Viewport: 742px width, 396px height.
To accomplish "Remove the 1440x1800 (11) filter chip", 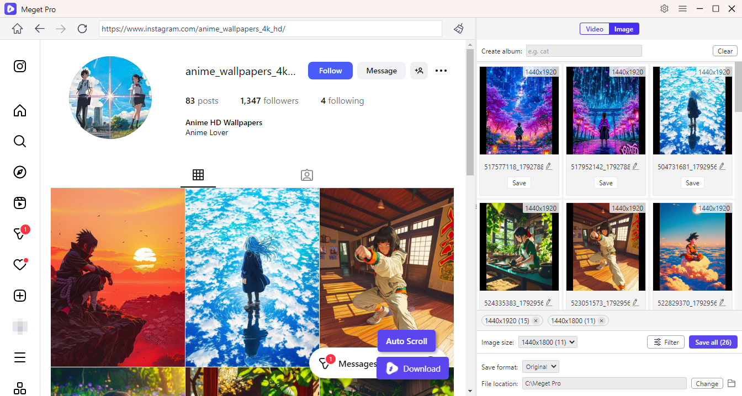I will pos(602,320).
